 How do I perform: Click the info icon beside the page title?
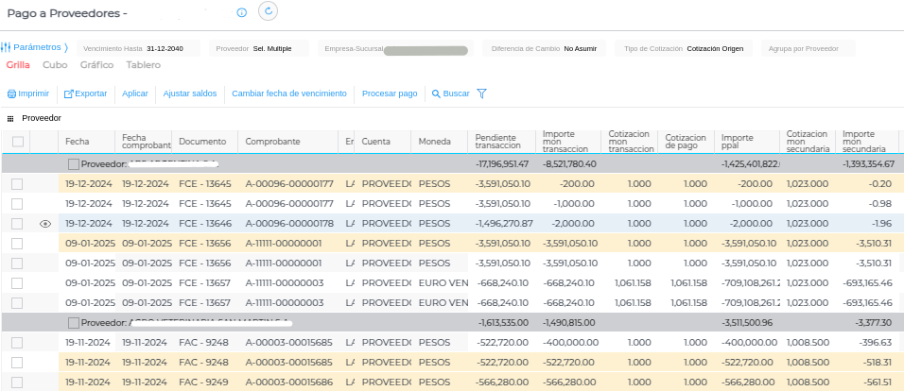241,12
